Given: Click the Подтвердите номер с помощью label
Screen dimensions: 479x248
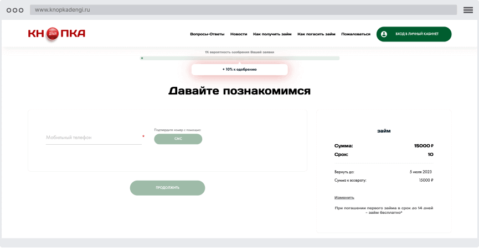Looking at the screenshot, I should pyautogui.click(x=178, y=130).
